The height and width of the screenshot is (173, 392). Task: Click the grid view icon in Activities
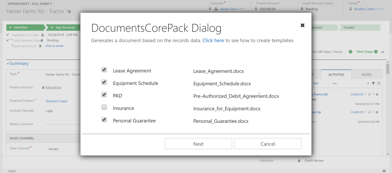(x=379, y=83)
